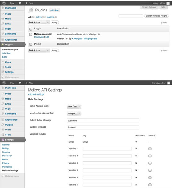Image resolution: width=172 pixels, height=188 pixels.
Task: Click Pages icon in top sidebar
Action: (x=3, y=29)
